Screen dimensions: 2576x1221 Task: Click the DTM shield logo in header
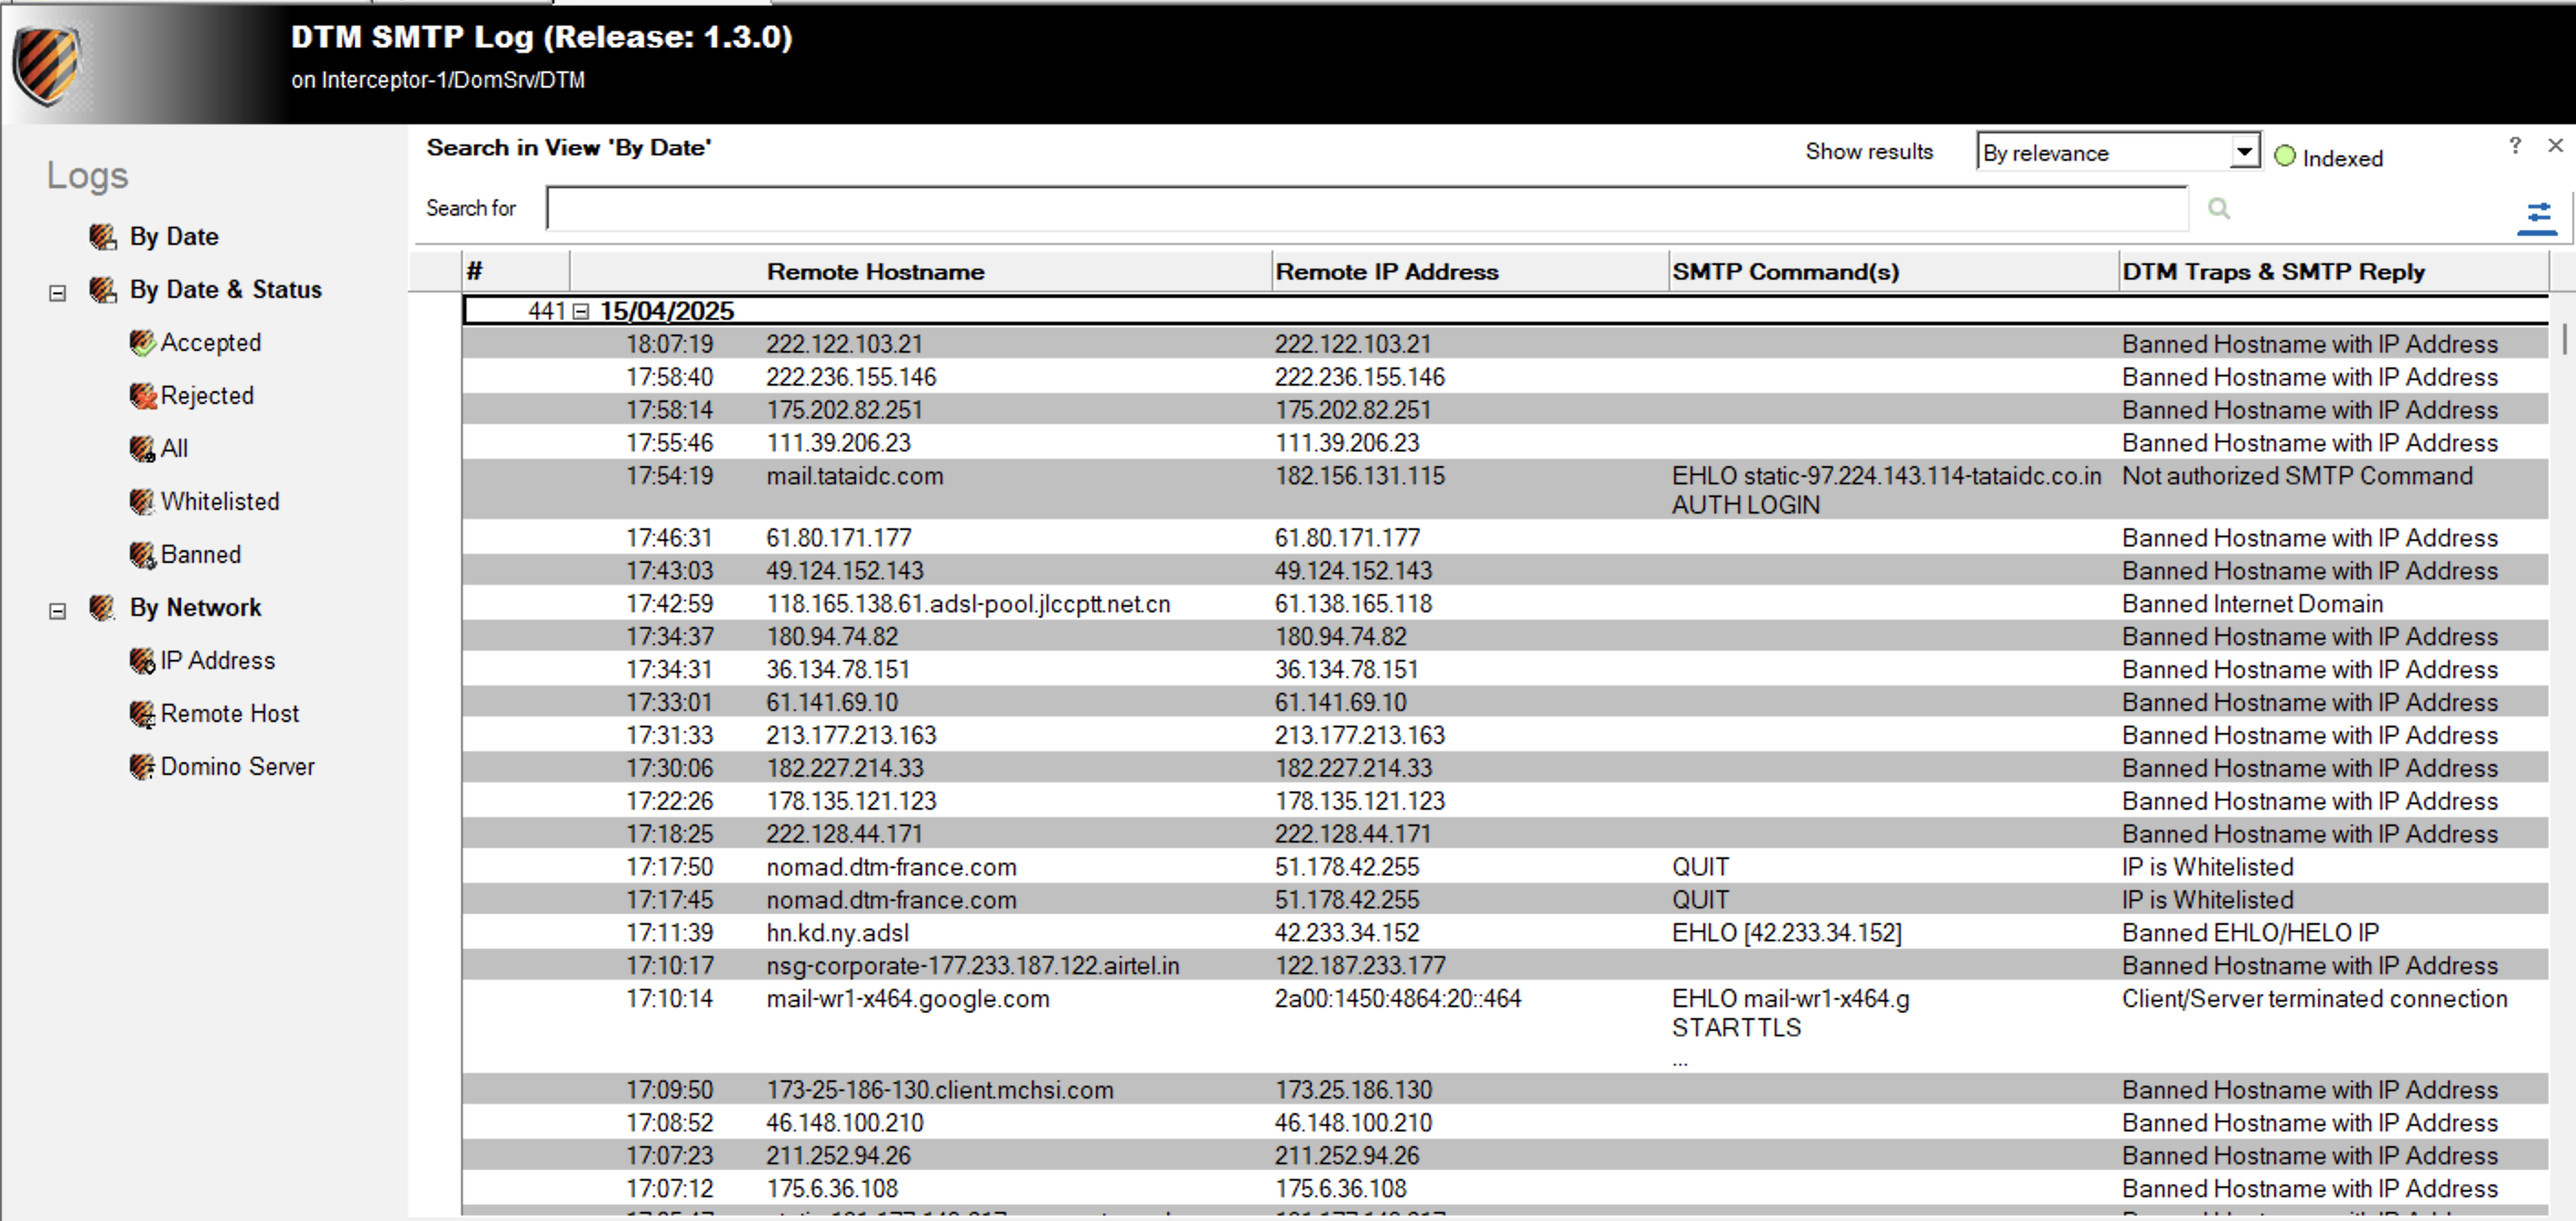(x=46, y=65)
